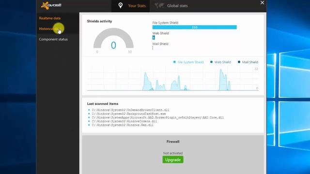This screenshot has height=174, width=310.
Task: Click the Shields activity gauge showing 0
Action: point(113,39)
